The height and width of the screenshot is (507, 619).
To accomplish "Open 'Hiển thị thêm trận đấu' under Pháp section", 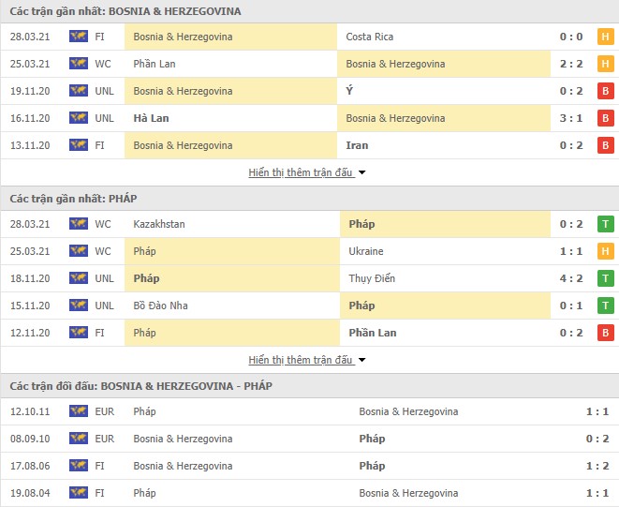I will pyautogui.click(x=301, y=360).
